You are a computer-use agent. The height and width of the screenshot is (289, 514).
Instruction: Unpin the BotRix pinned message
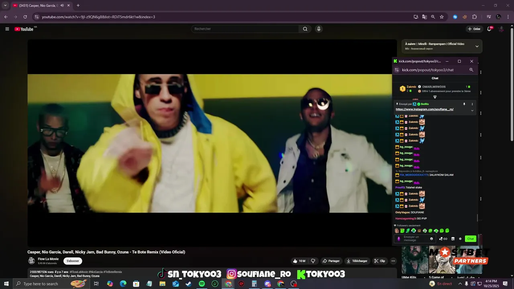tap(464, 104)
